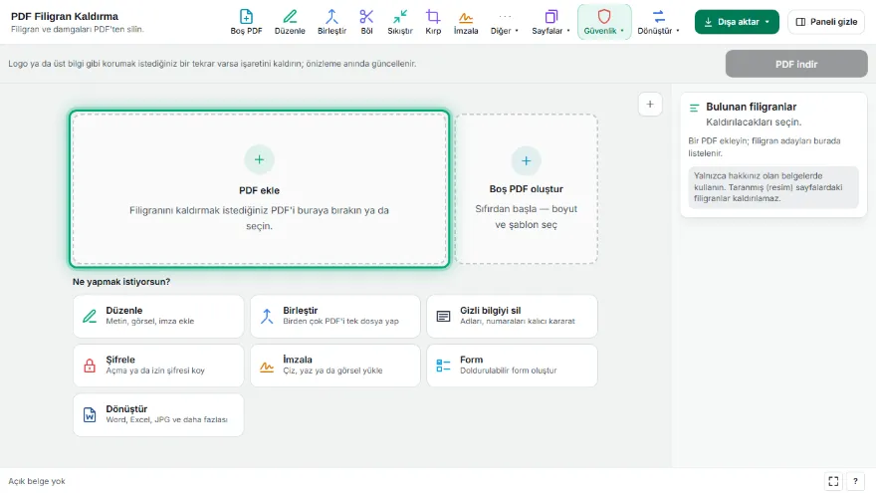Expand the Diğer more-tools dropdown
Viewport: 876px width, 493px height.
point(505,22)
